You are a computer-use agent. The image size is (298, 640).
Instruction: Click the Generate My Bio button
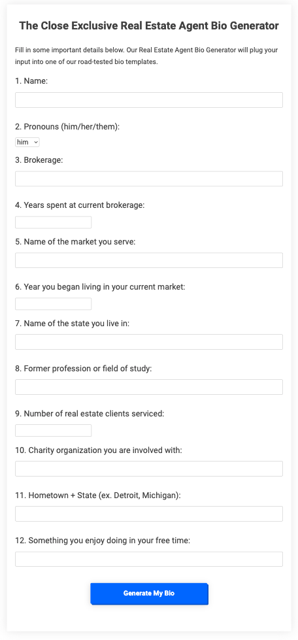(149, 594)
